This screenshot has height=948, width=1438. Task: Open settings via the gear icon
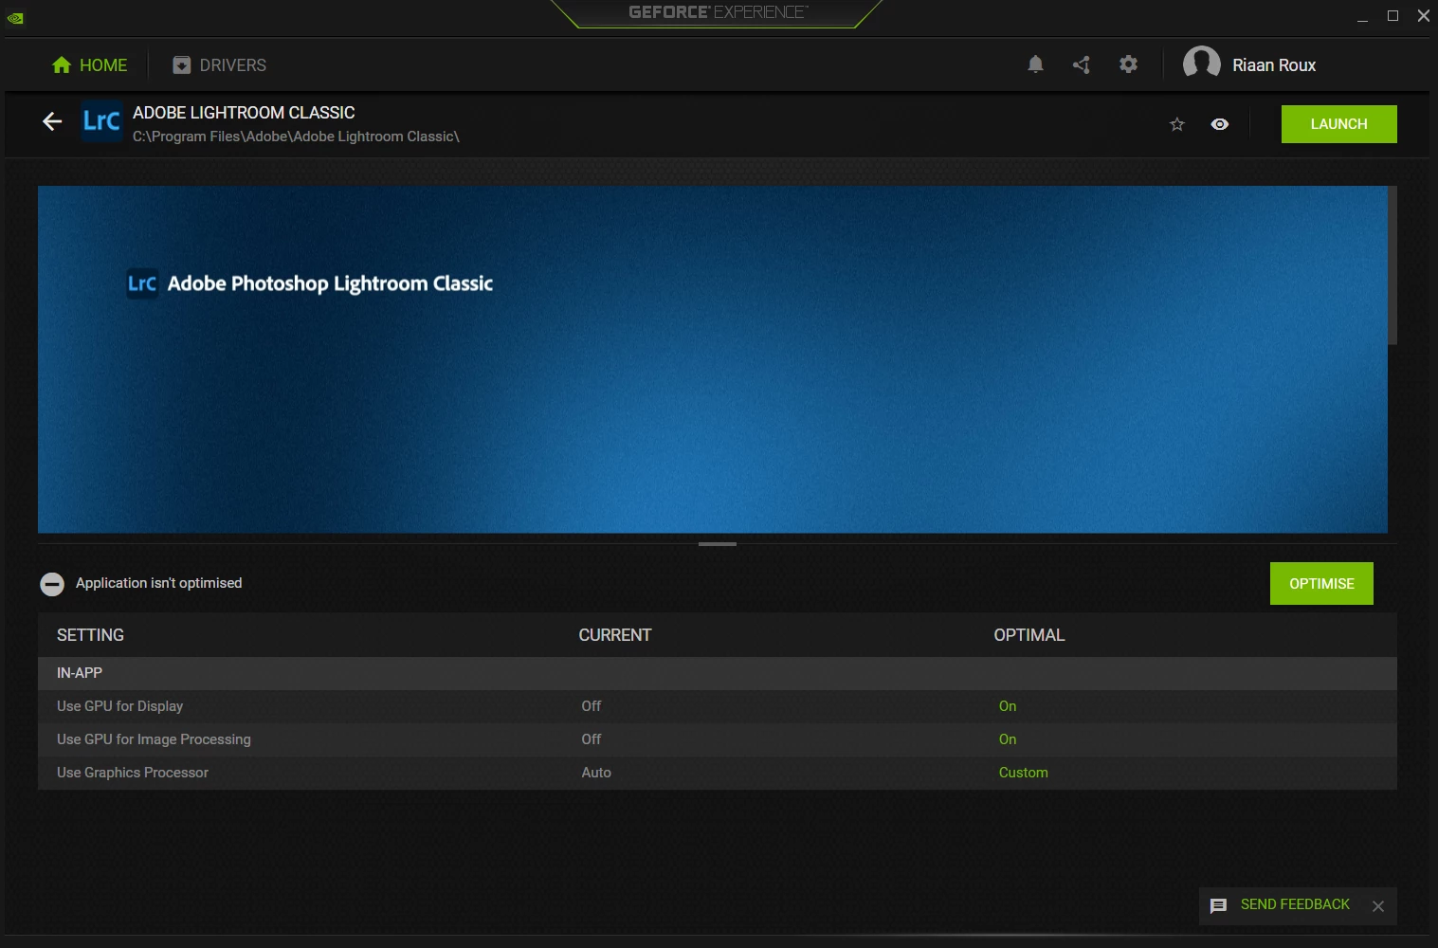pos(1128,64)
